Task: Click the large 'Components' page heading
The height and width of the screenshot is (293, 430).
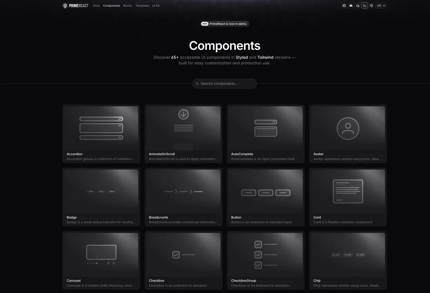Action: [x=225, y=46]
